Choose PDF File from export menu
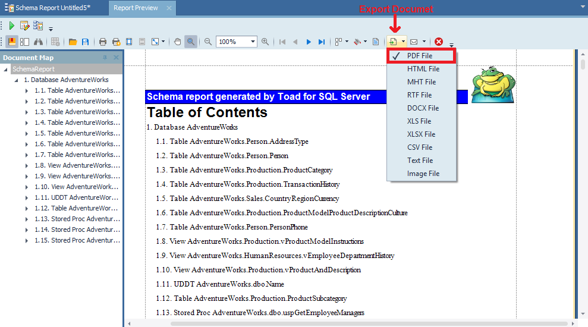Image resolution: width=588 pixels, height=327 pixels. (x=420, y=56)
